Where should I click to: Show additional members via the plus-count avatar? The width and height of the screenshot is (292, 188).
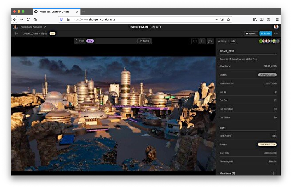point(278,41)
